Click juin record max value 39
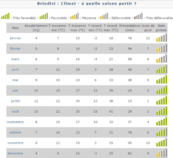This screenshot has height=158, width=173. point(111,91)
